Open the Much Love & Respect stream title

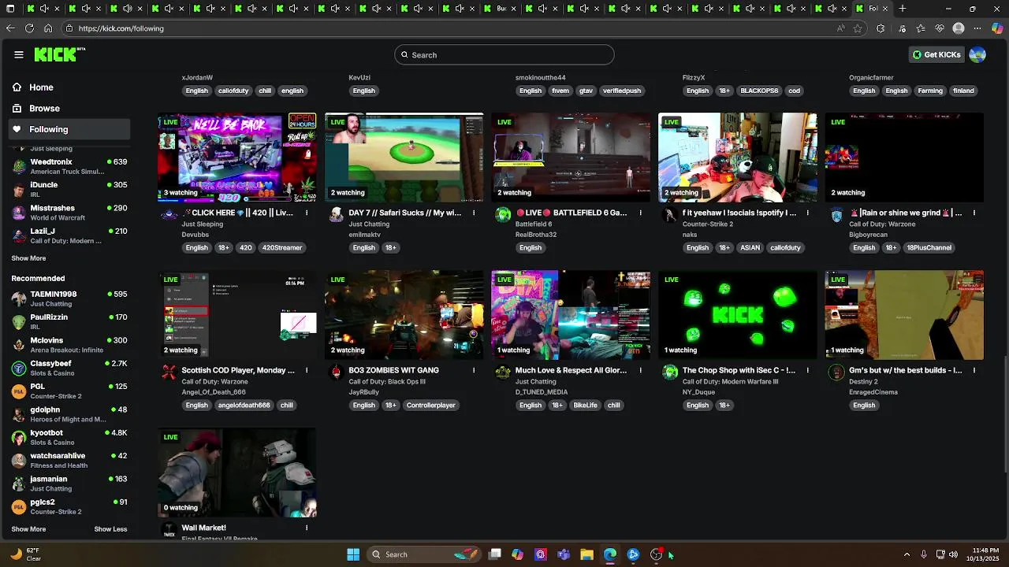click(x=572, y=370)
